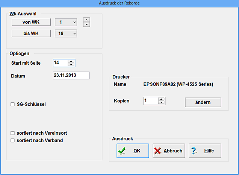Click up arrow beside Wk-Auswahl dropdowns

[x=86, y=20]
